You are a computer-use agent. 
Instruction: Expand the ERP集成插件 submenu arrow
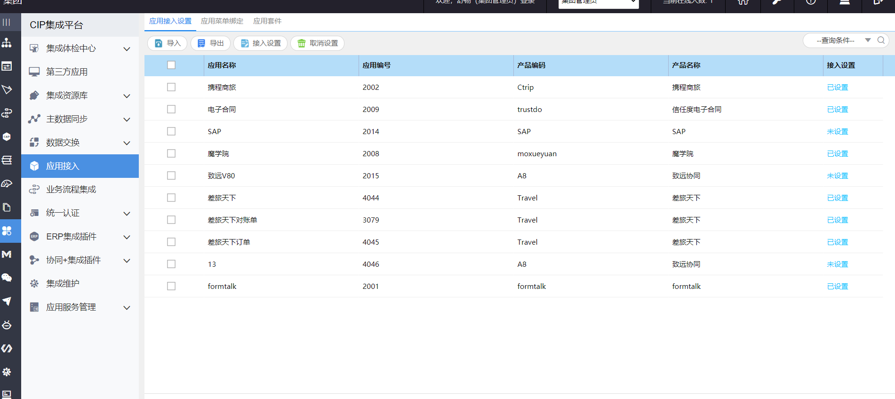[x=127, y=237]
